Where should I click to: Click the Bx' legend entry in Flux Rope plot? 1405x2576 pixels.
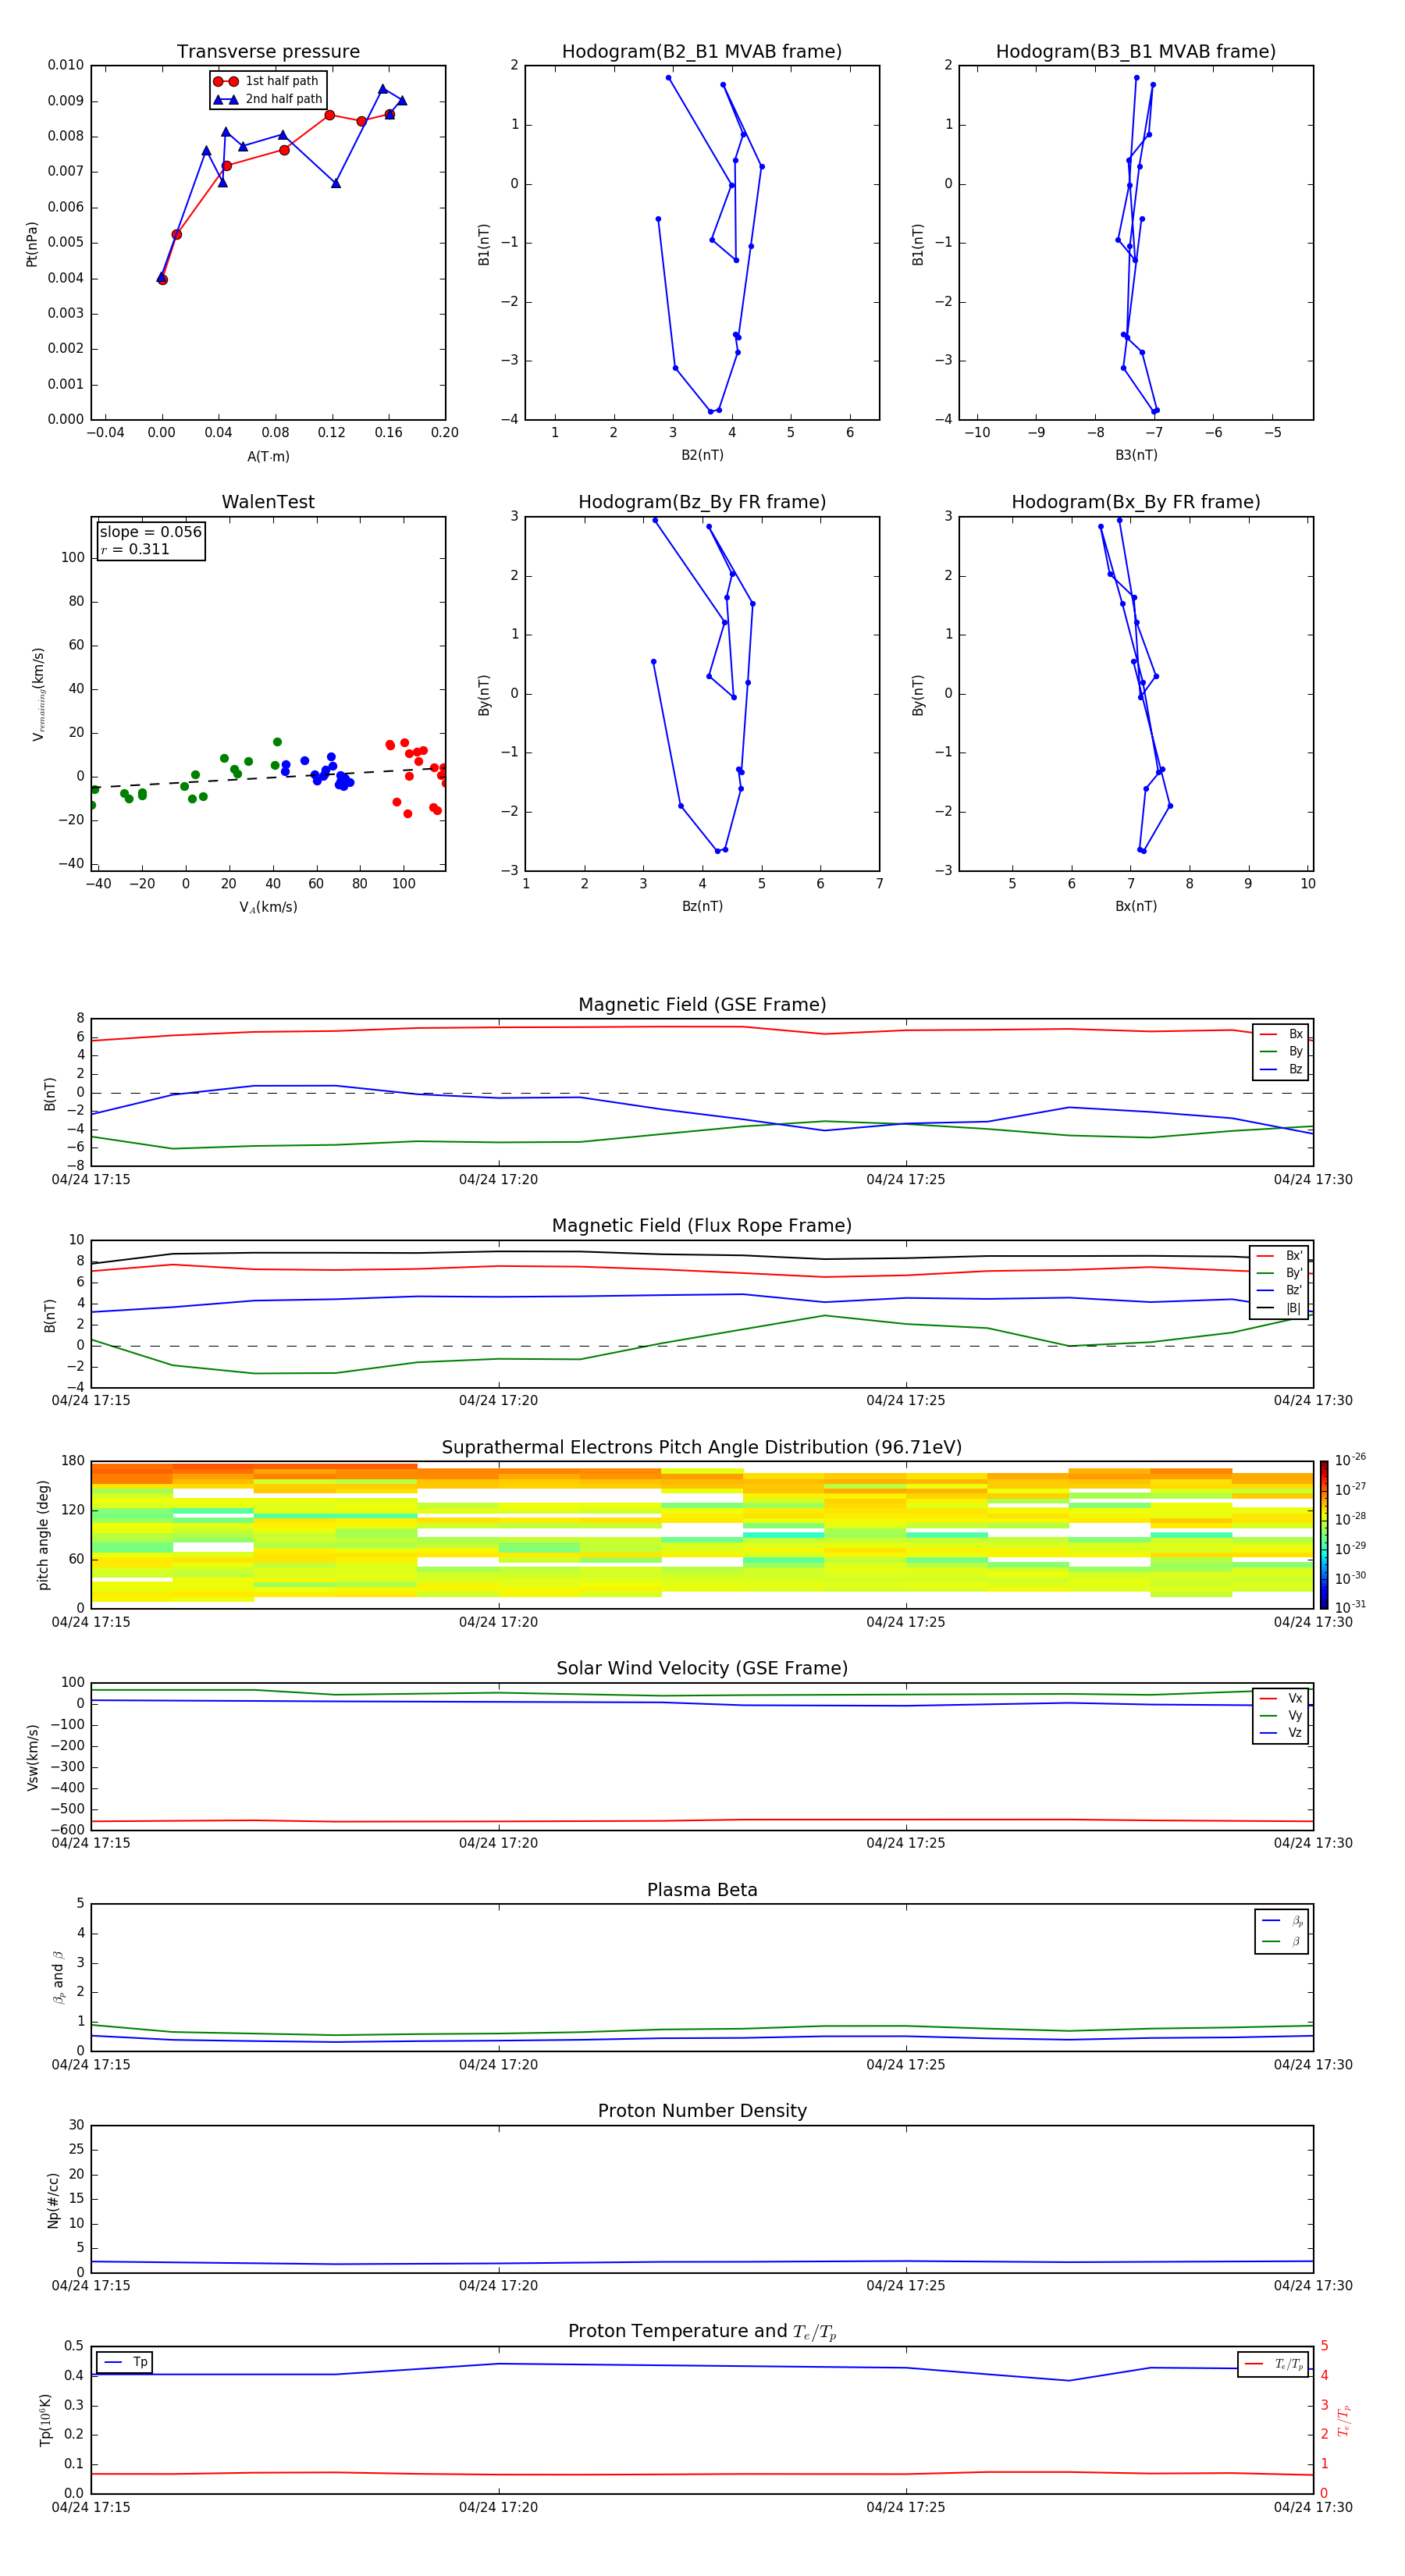[1279, 1256]
